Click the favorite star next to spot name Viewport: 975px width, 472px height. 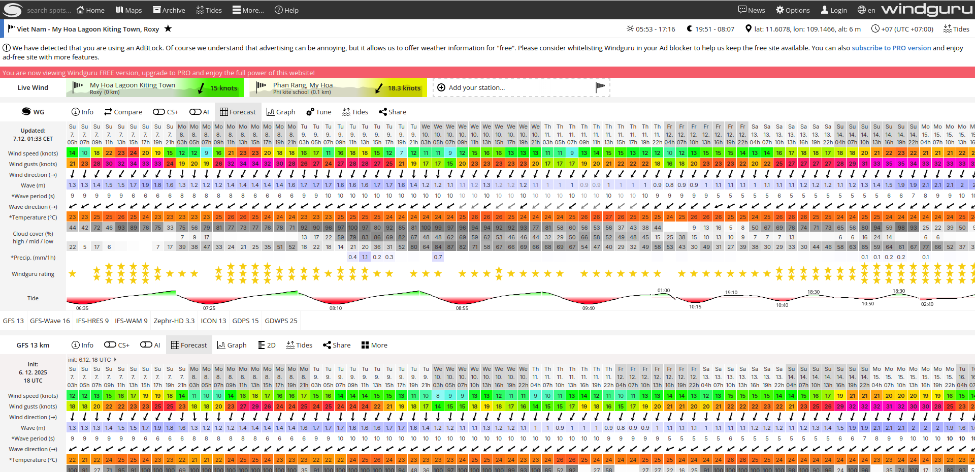168,29
